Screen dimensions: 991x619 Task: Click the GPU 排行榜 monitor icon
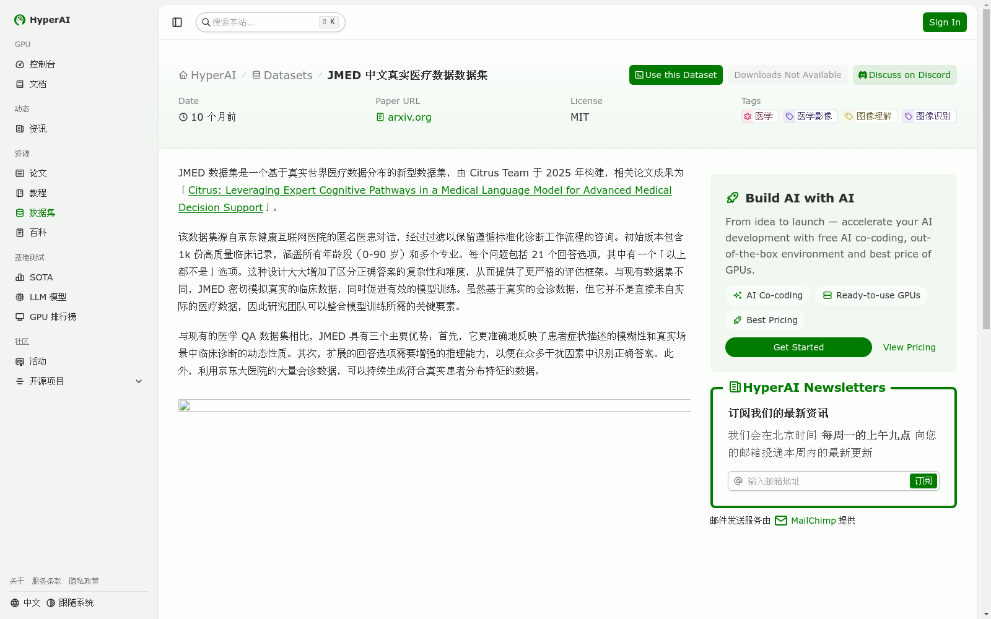pos(20,317)
